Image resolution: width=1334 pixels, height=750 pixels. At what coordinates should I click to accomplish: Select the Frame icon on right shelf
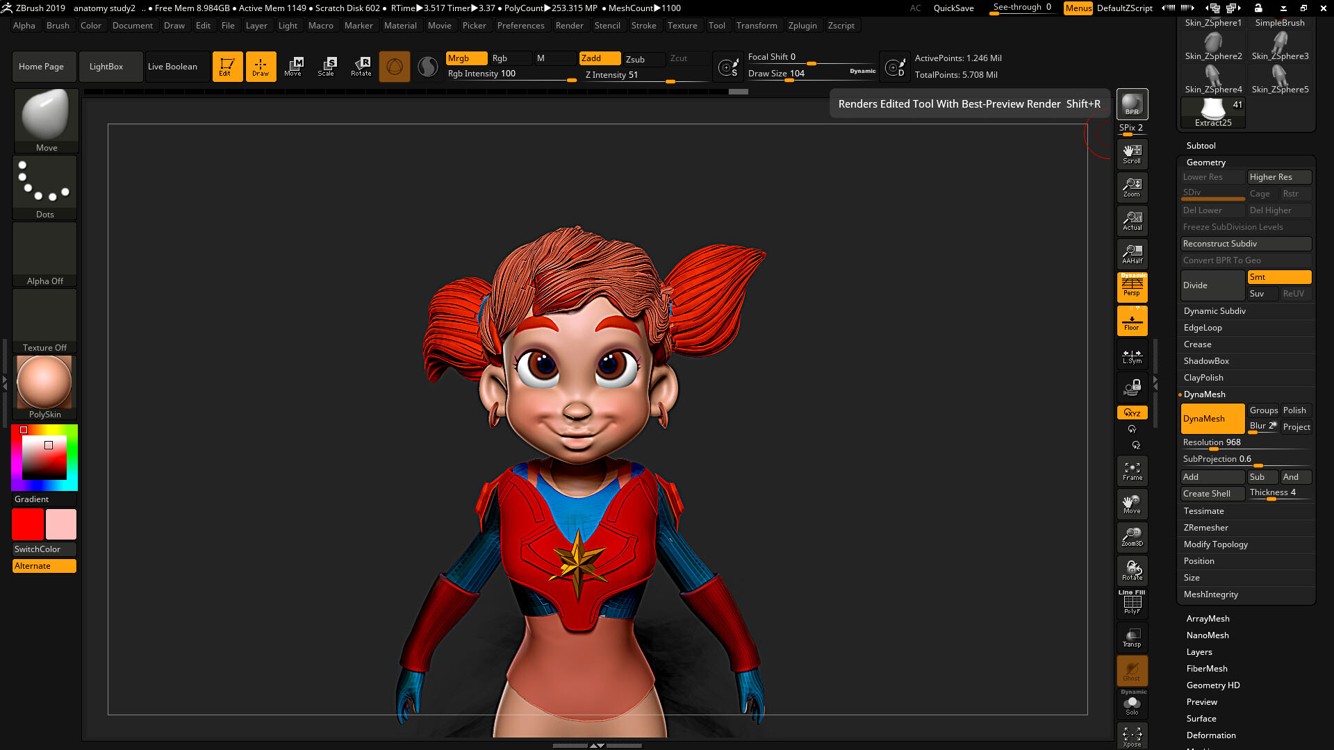click(x=1132, y=470)
